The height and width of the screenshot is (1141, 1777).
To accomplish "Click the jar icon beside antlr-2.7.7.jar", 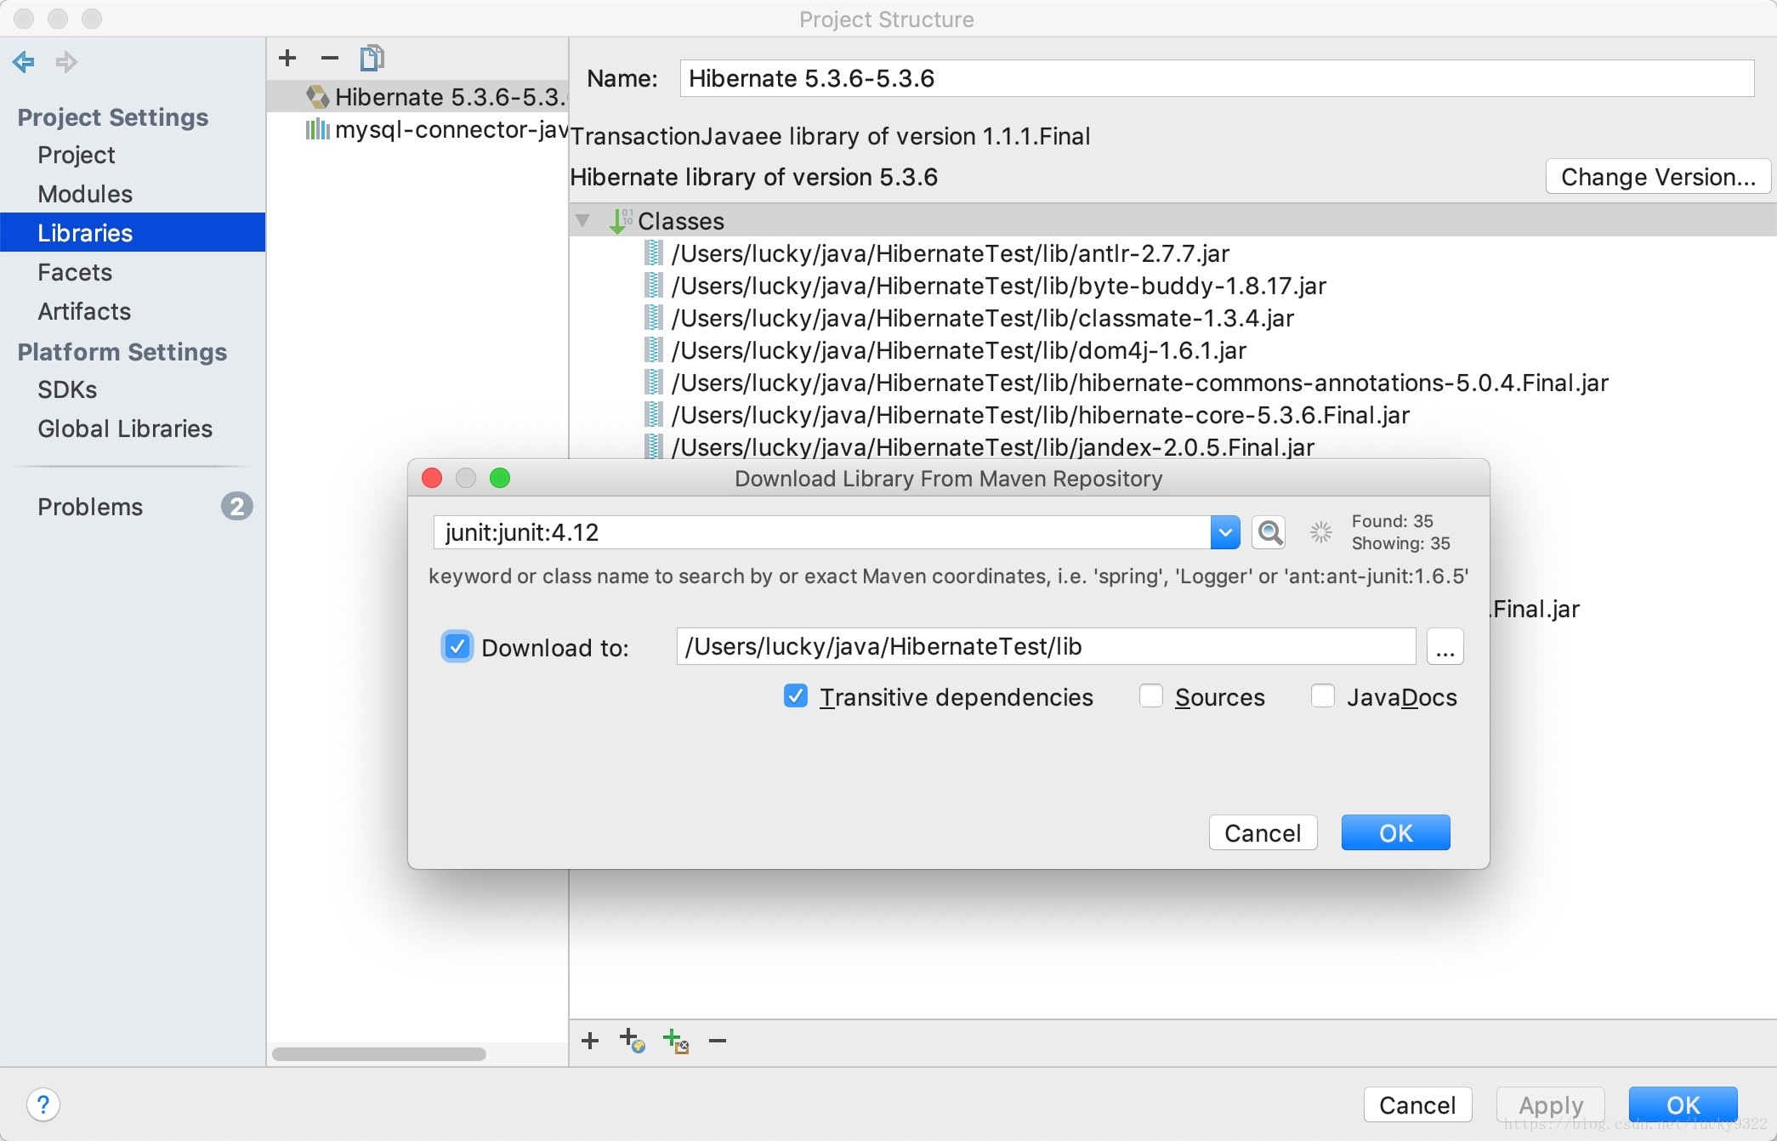I will pos(653,253).
